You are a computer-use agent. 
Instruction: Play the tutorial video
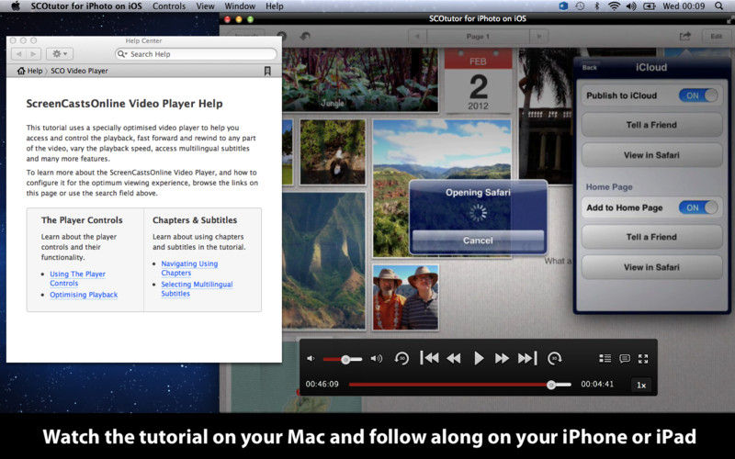point(478,359)
